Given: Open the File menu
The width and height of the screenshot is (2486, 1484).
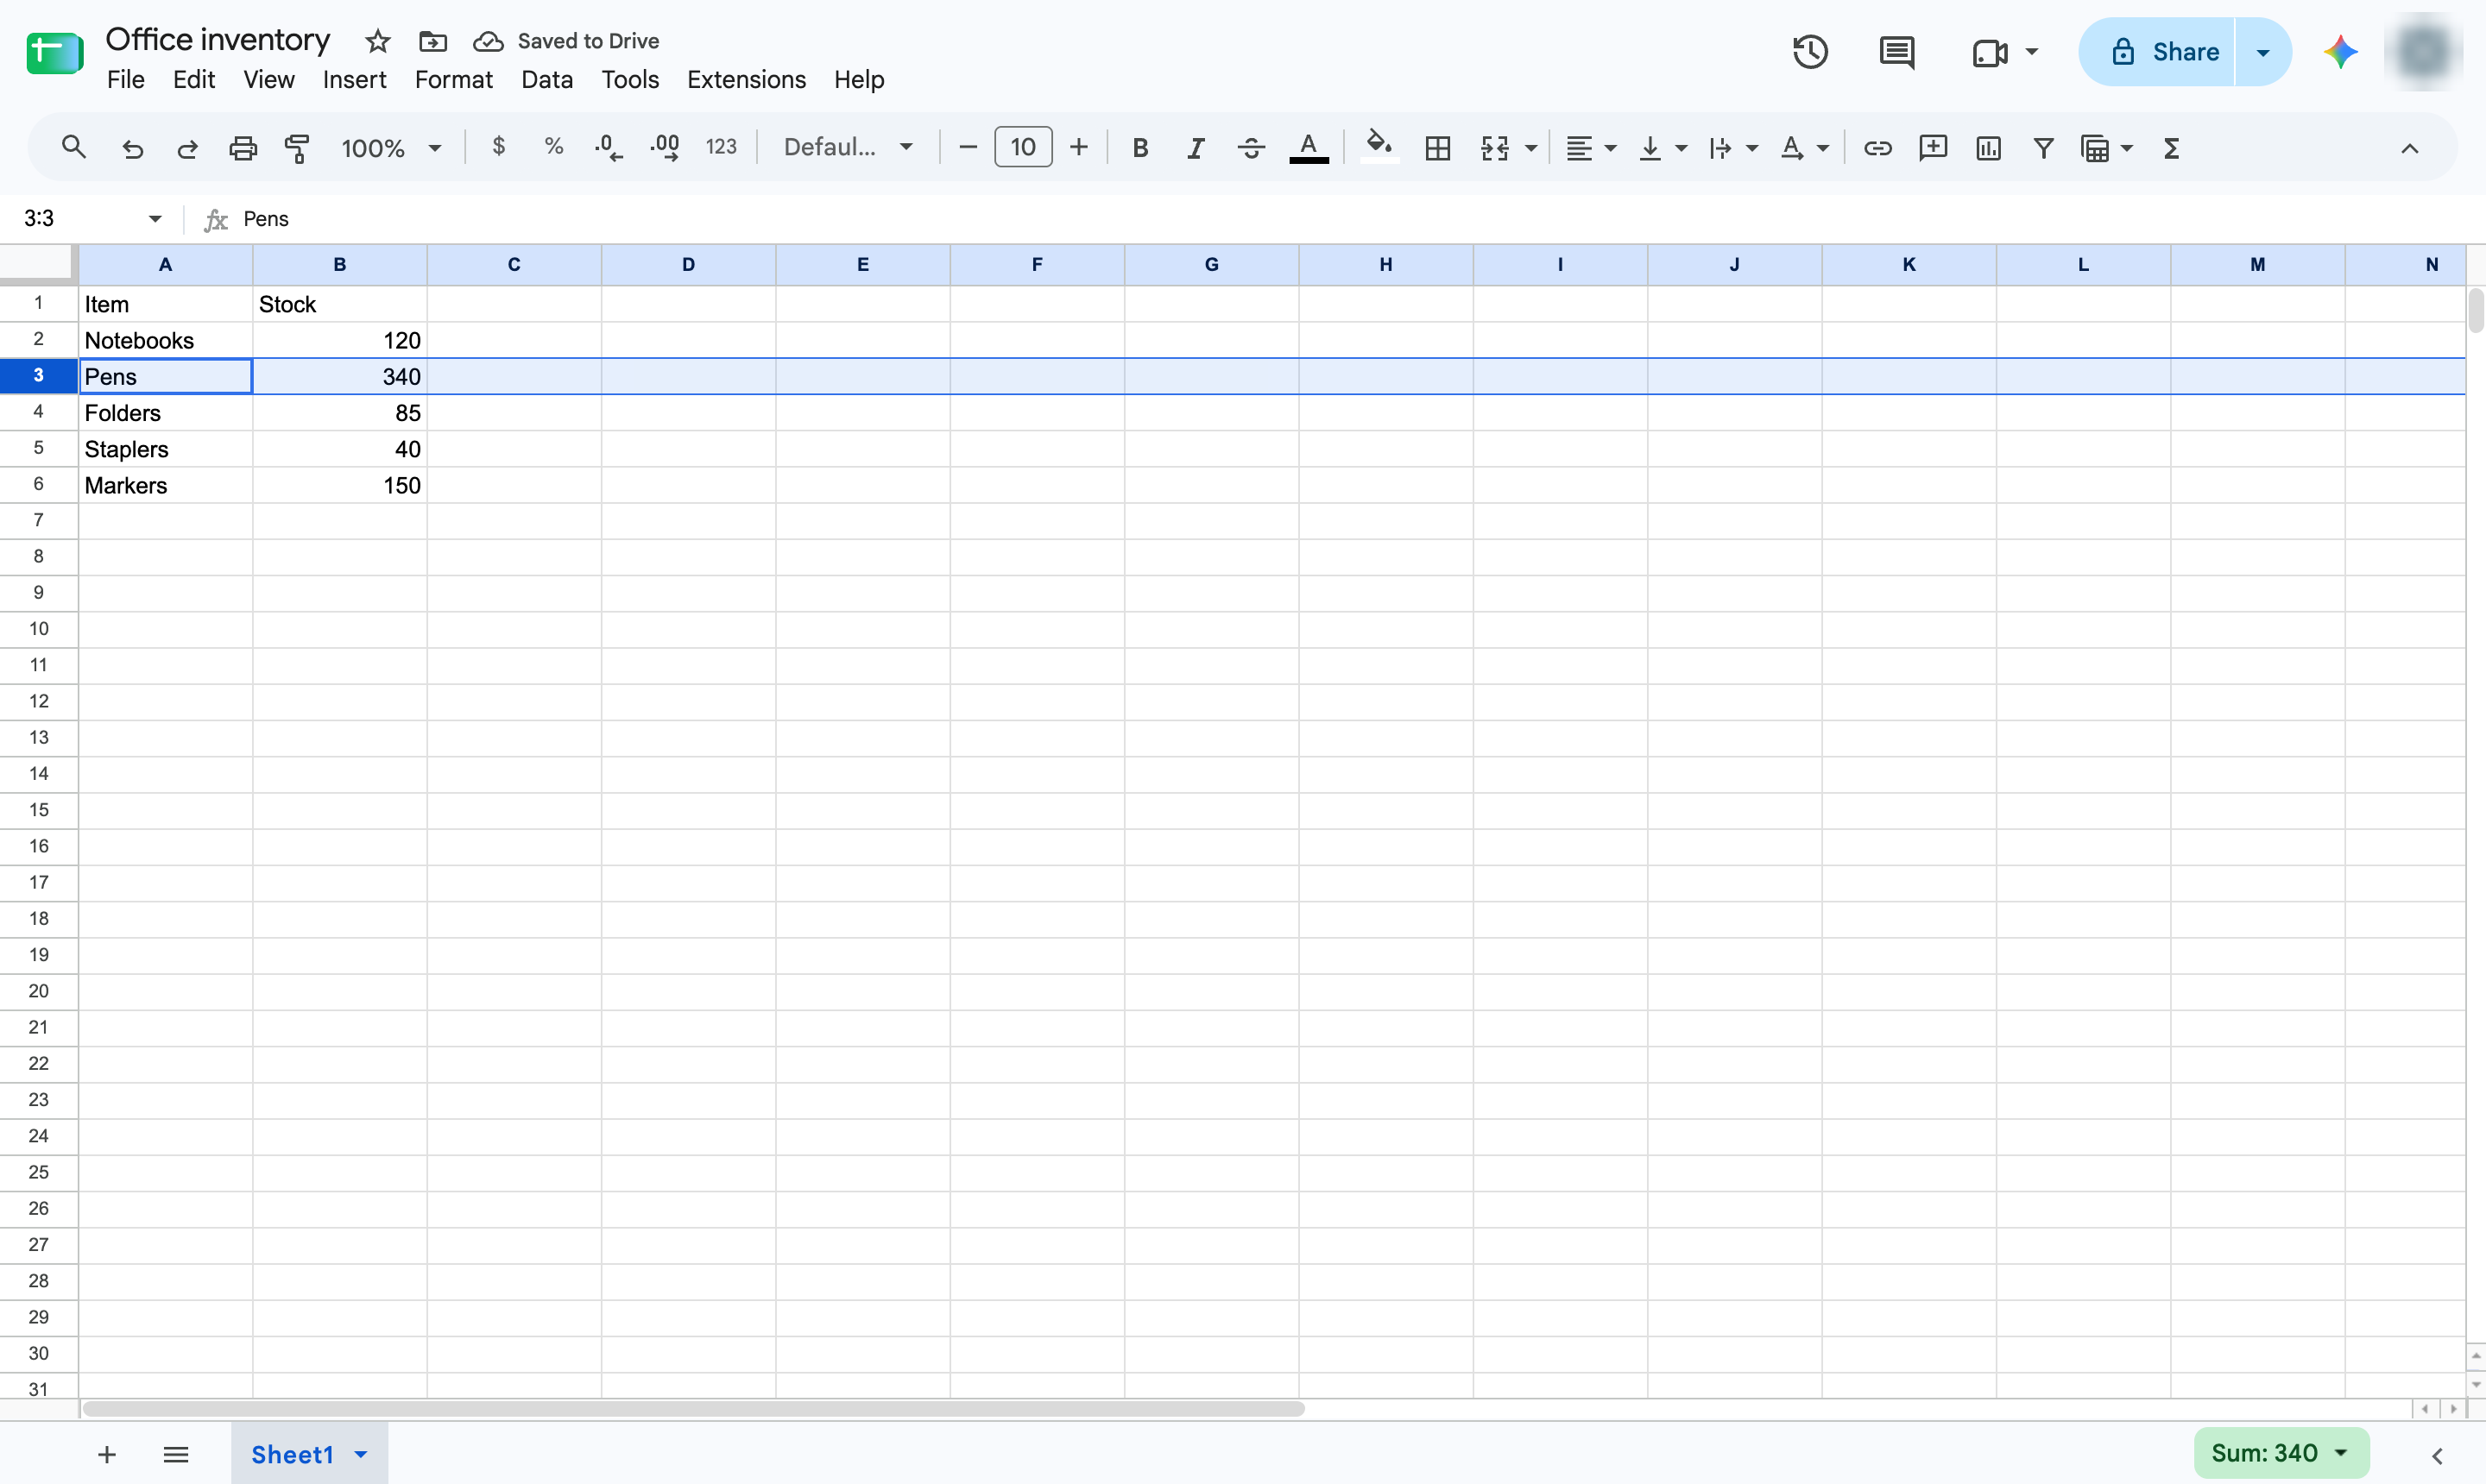Looking at the screenshot, I should point(126,80).
